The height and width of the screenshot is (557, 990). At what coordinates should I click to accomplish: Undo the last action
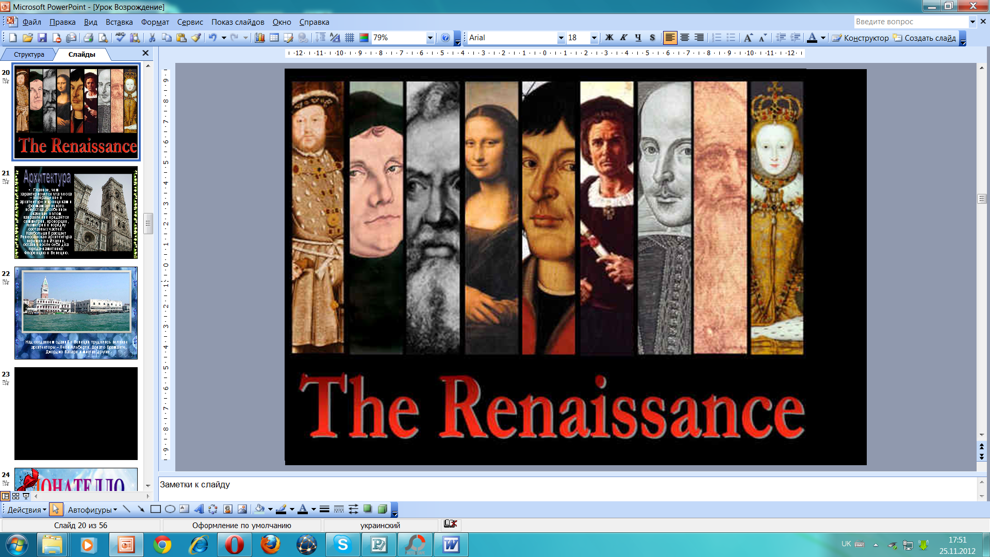tap(212, 38)
